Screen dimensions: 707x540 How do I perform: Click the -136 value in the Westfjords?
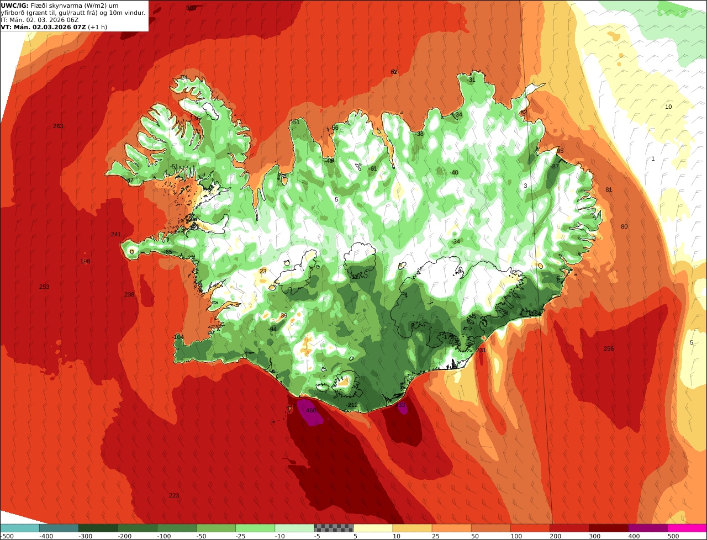[194, 119]
